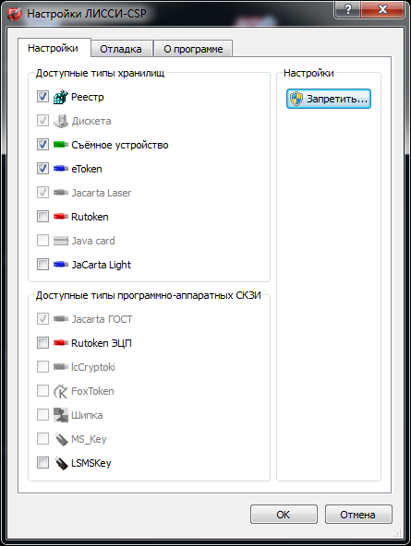Enable the LSMSKey checkbox
411x546 pixels.
(42, 463)
